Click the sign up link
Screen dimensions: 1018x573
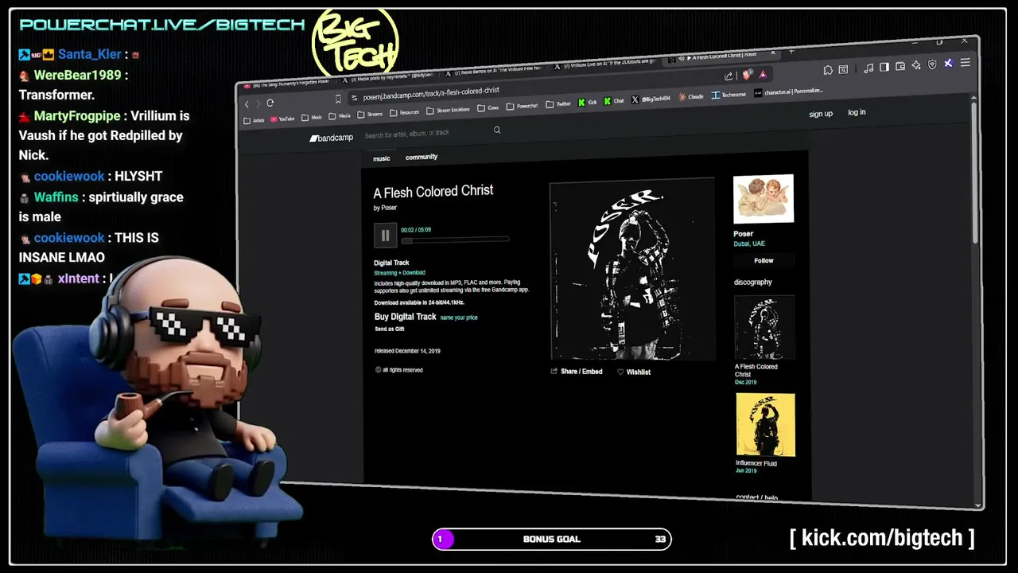point(821,114)
